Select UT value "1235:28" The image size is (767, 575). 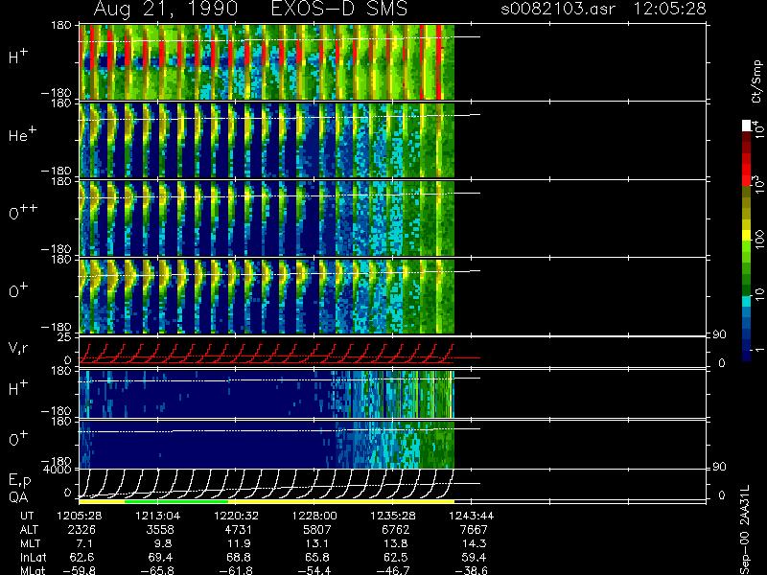coord(393,516)
